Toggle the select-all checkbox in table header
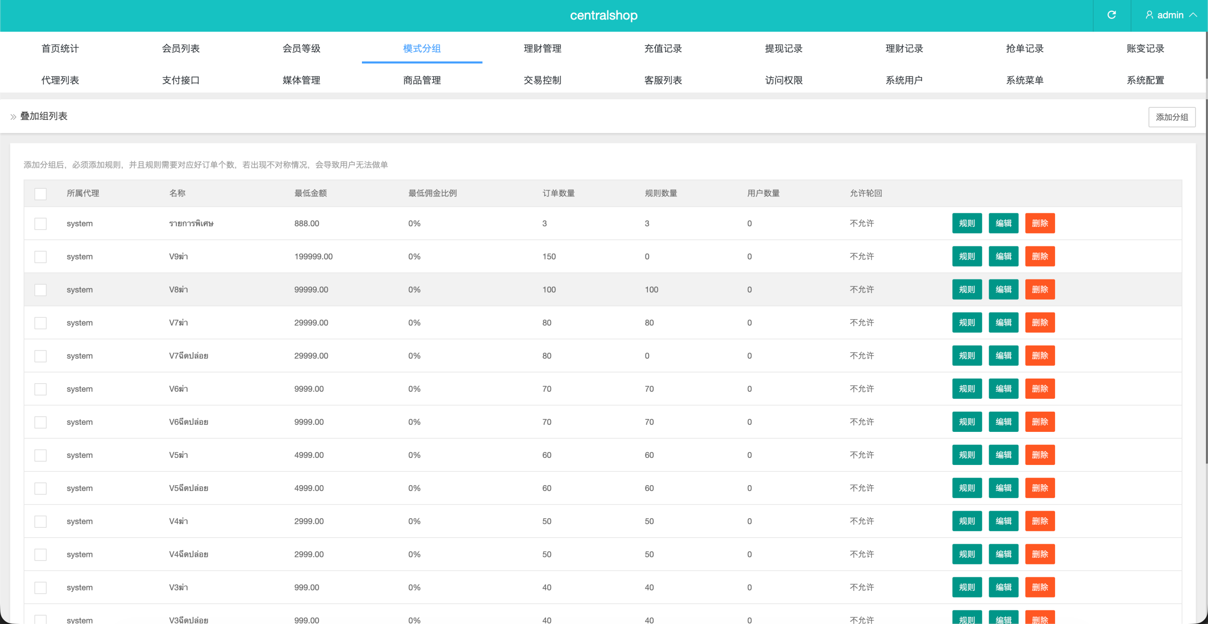Viewport: 1208px width, 624px height. click(x=41, y=194)
